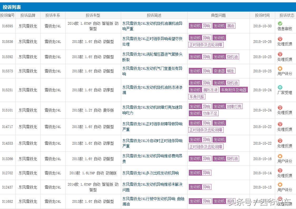
Task: Open the orange star rating icon in row 313266
Action: (x=280, y=156)
